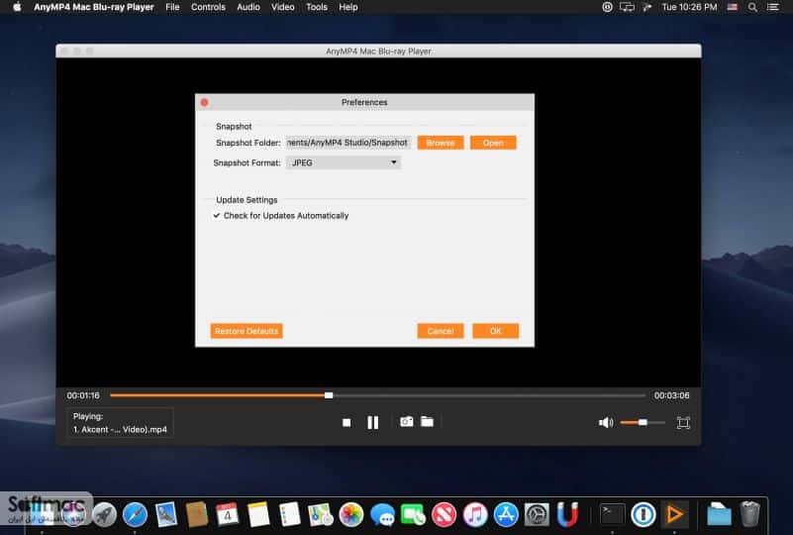
Task: Click the video progress slider handle
Action: point(329,395)
